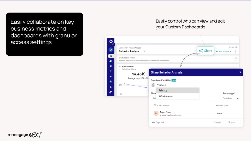Open the Can view access type dropdown
The image size is (251, 141).
coord(231,99)
